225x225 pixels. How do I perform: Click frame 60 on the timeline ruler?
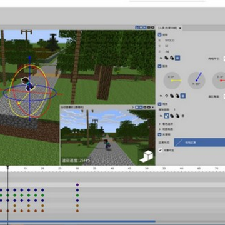[181, 168]
